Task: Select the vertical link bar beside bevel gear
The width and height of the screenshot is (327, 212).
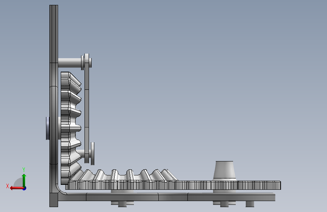Action: pyautogui.click(x=87, y=109)
